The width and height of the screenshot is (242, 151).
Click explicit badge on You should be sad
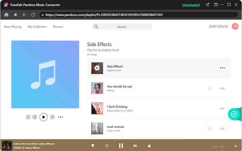(210, 88)
